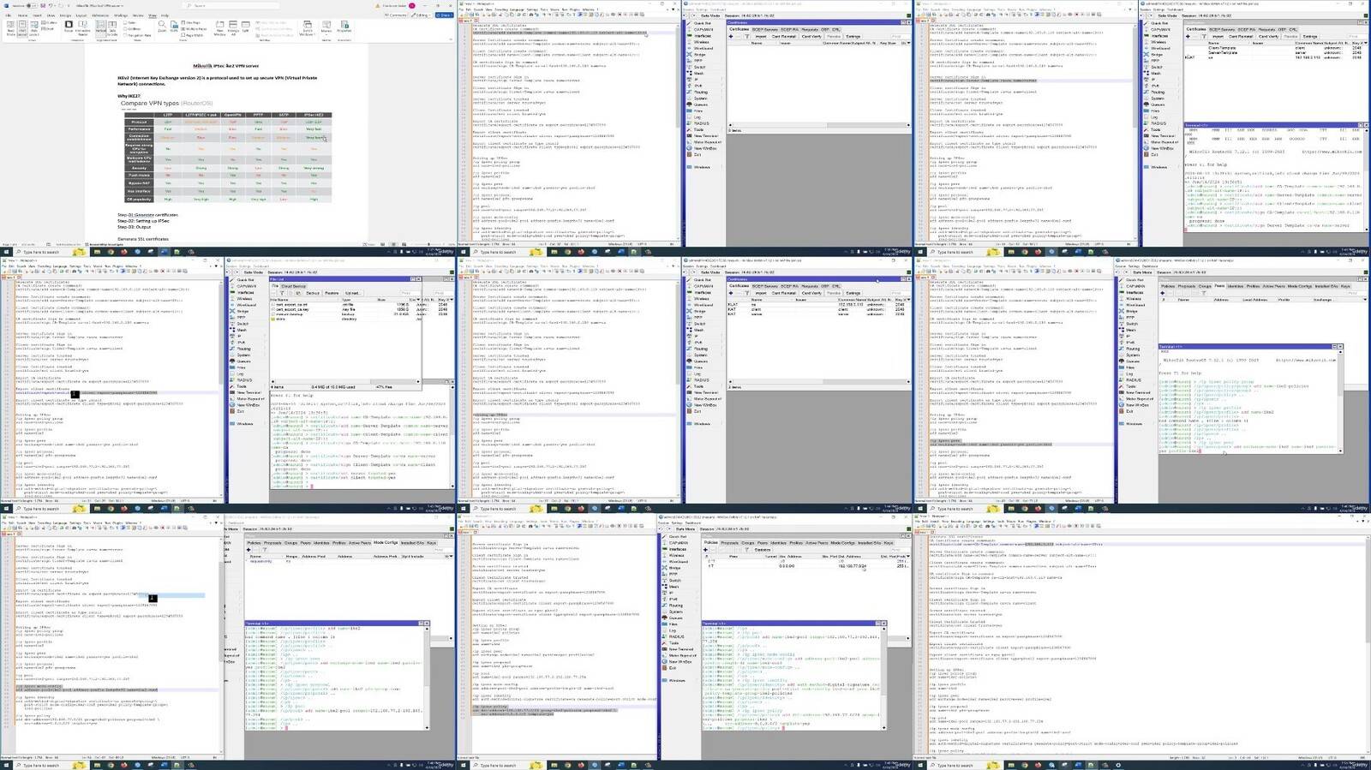
Task: Toggle AutoSave switch in Word title bar
Action: (x=32, y=5)
